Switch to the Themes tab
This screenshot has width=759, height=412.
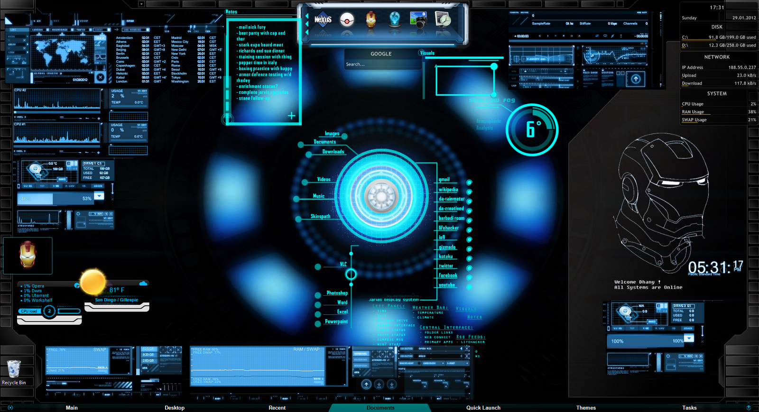(586, 408)
